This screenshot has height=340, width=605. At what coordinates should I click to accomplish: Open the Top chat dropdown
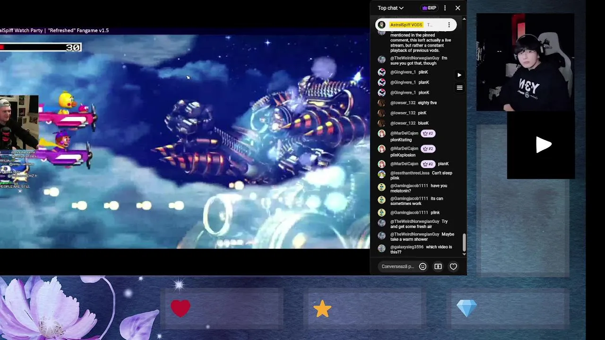390,8
